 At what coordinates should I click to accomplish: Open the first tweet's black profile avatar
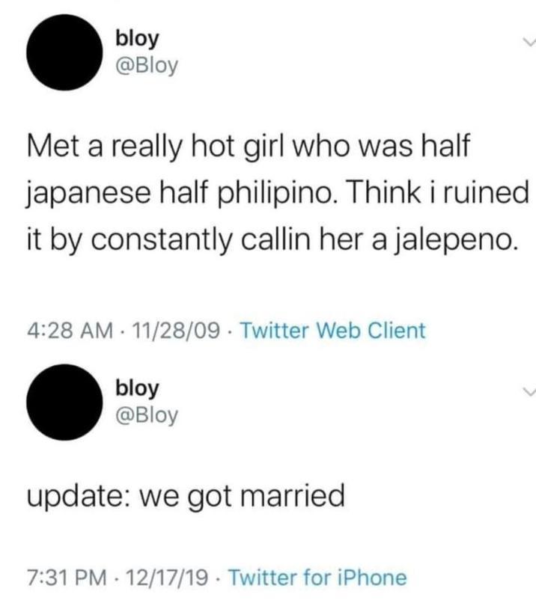point(64,52)
